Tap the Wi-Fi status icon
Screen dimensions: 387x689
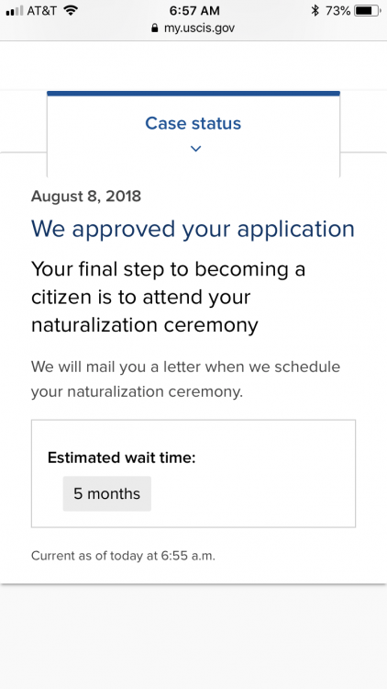tap(71, 10)
